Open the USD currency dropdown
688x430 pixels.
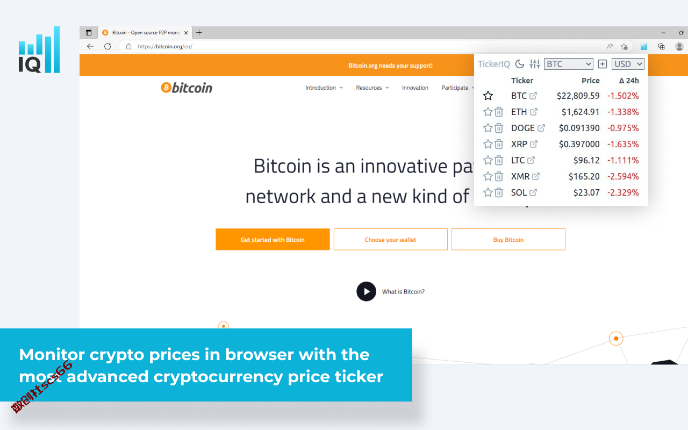[x=628, y=64]
